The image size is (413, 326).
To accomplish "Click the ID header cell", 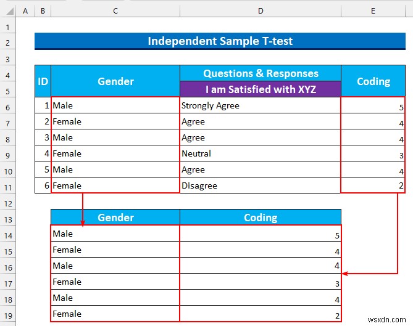I will point(43,81).
